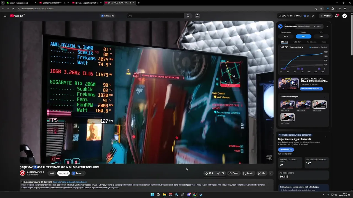Switch to the CREW SSHİTPOSTT V14 tab
This screenshot has height=198, width=353.
coord(54,3)
